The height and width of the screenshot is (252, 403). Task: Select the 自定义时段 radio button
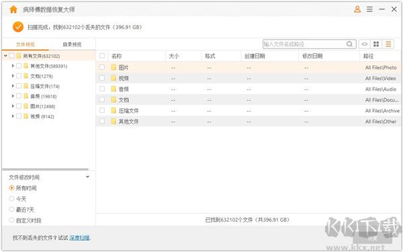pyautogui.click(x=11, y=220)
